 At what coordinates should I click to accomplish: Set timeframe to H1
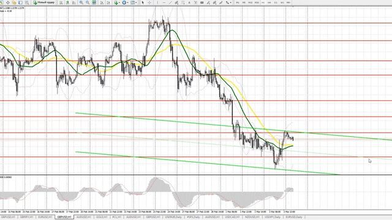(263, 2)
